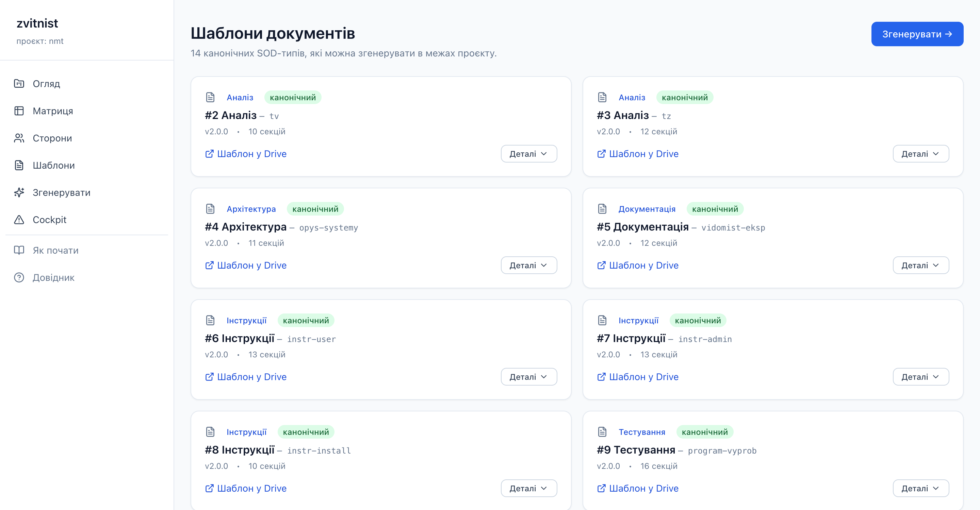The width and height of the screenshot is (980, 510).
Task: Click the канонічний badge on card #4
Action: tap(315, 209)
